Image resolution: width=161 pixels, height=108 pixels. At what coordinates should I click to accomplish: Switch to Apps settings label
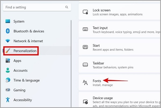pos(17,61)
